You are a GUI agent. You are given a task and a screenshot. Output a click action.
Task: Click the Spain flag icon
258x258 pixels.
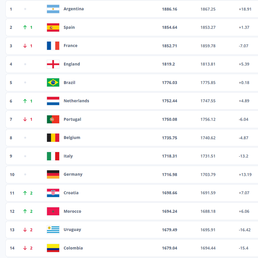53,27
